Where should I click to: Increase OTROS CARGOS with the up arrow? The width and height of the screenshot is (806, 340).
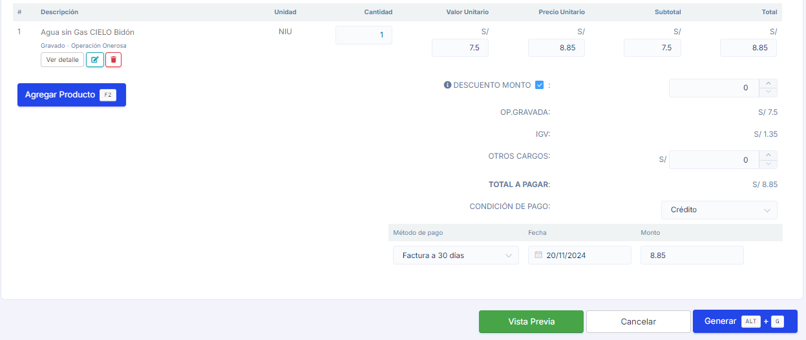[x=768, y=155]
